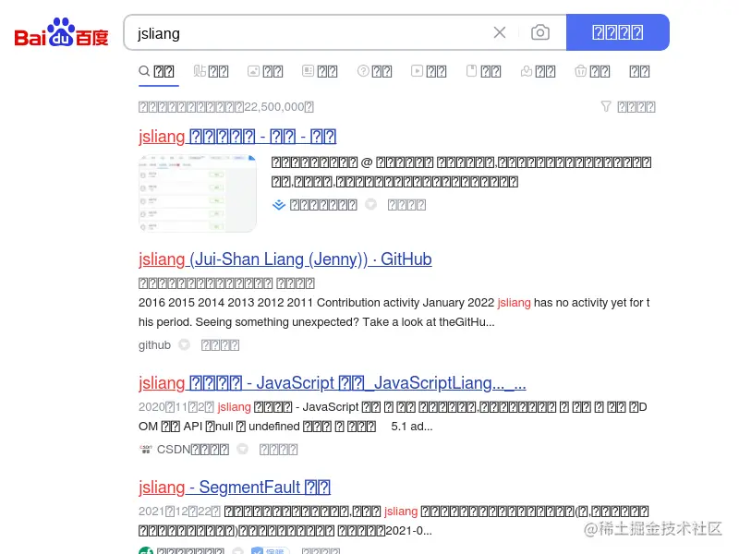
Task: Open the More tab at the far right
Action: (x=639, y=71)
